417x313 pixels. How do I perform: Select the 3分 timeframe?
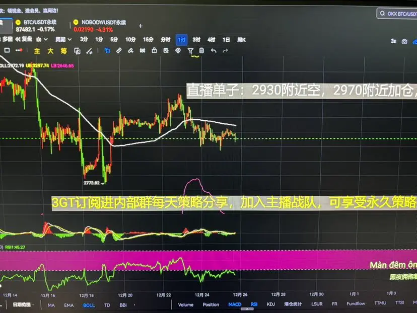(84, 39)
